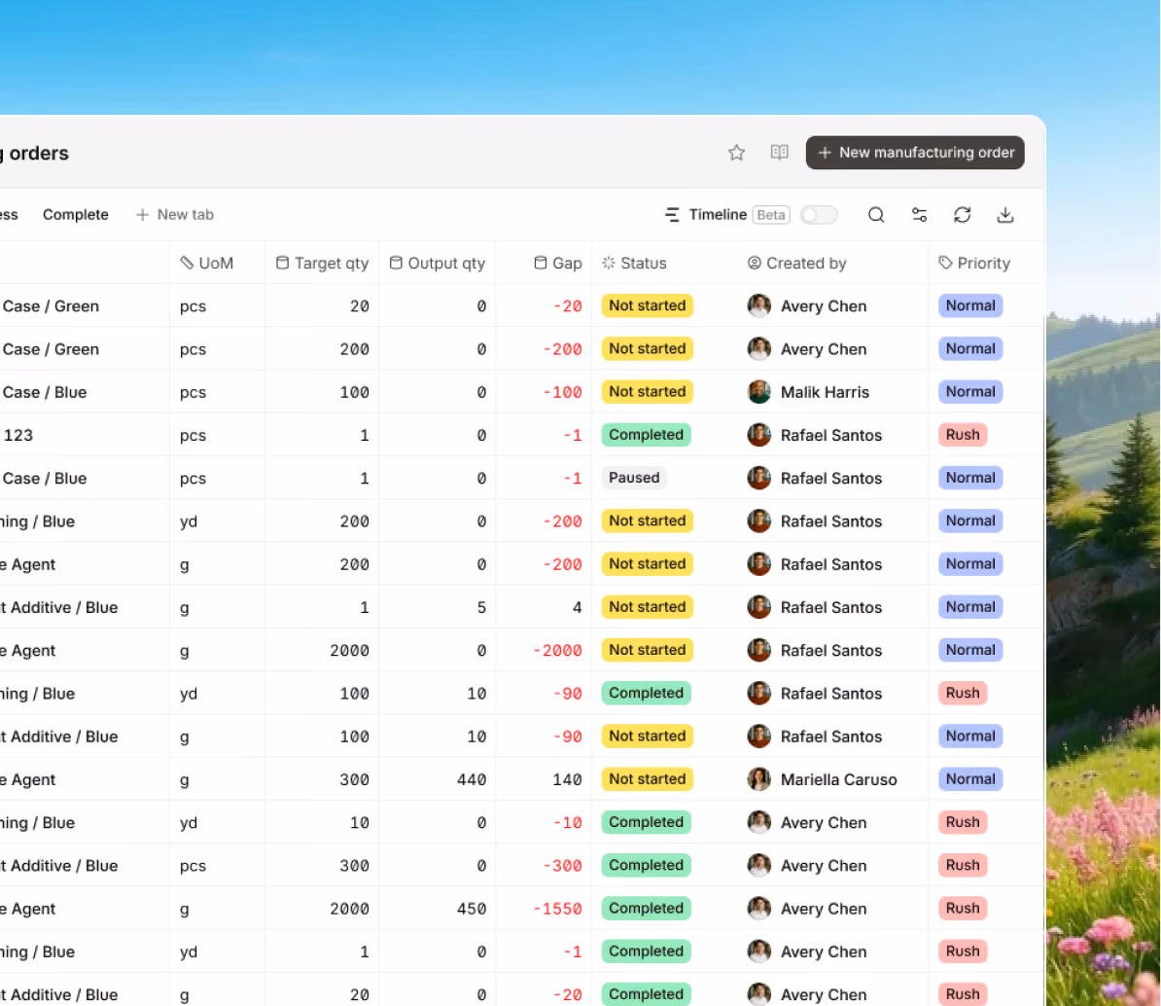
Task: Star this manufacturing orders page as favorite
Action: 736,153
